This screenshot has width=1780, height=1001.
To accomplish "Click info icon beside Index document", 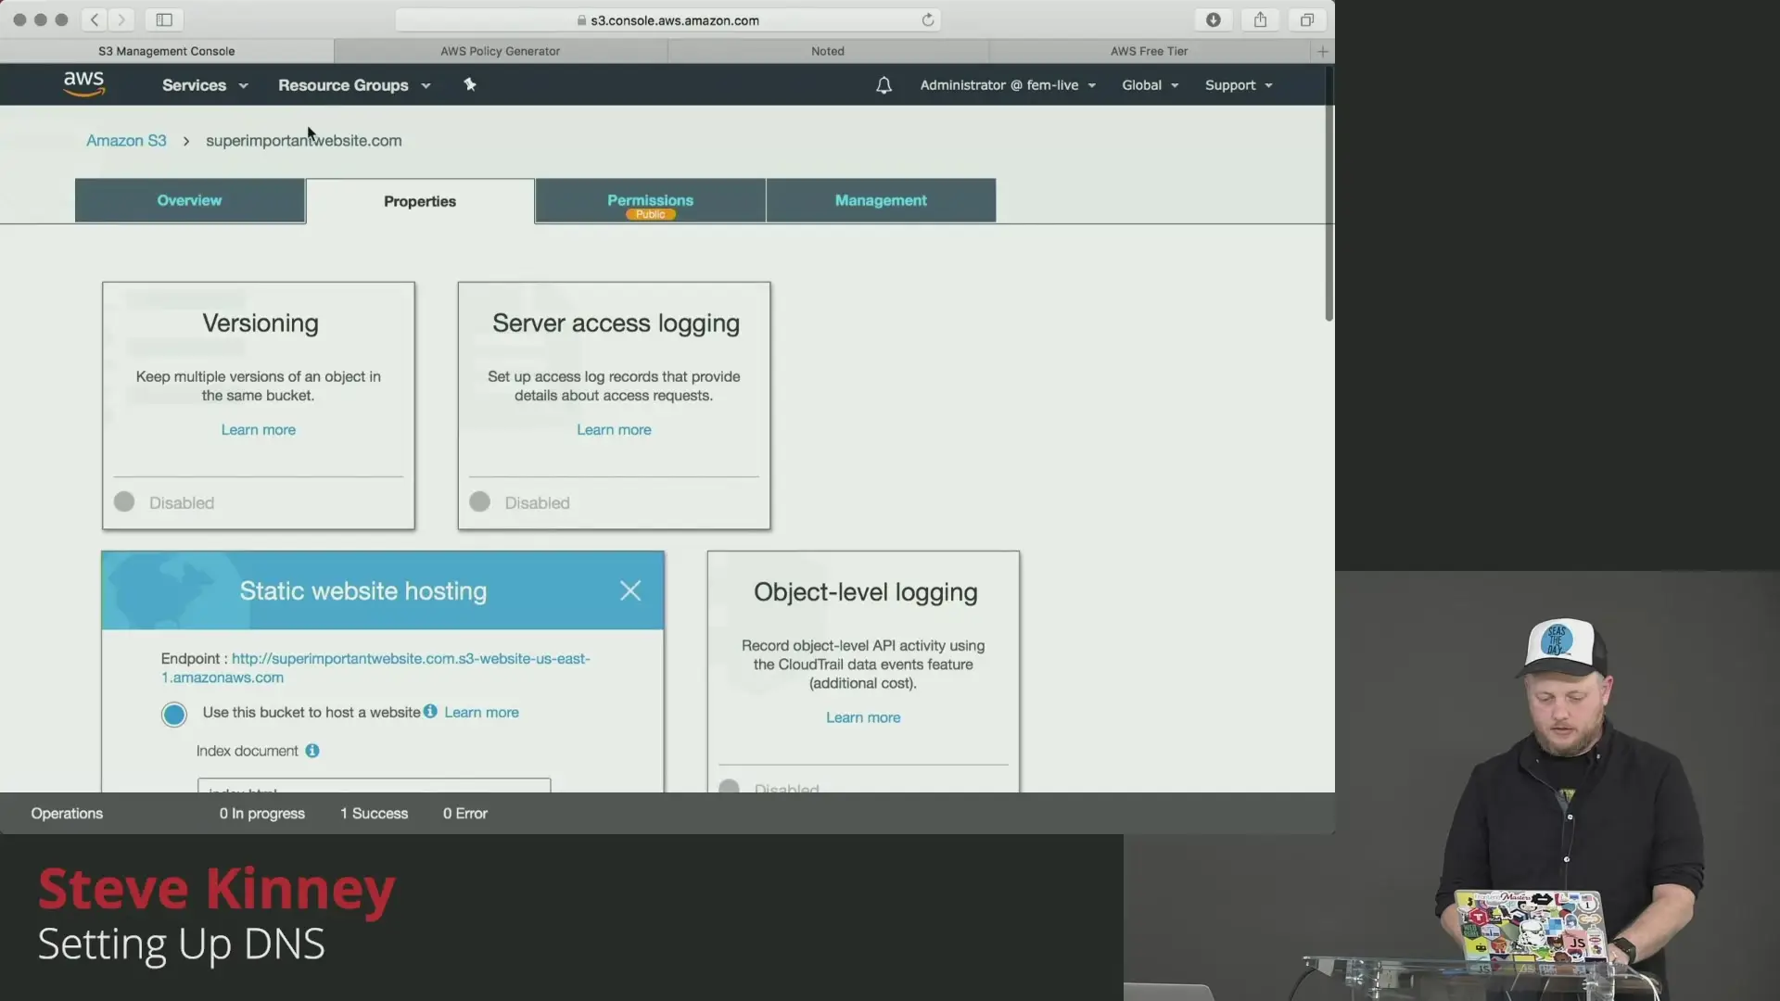I will 312,751.
